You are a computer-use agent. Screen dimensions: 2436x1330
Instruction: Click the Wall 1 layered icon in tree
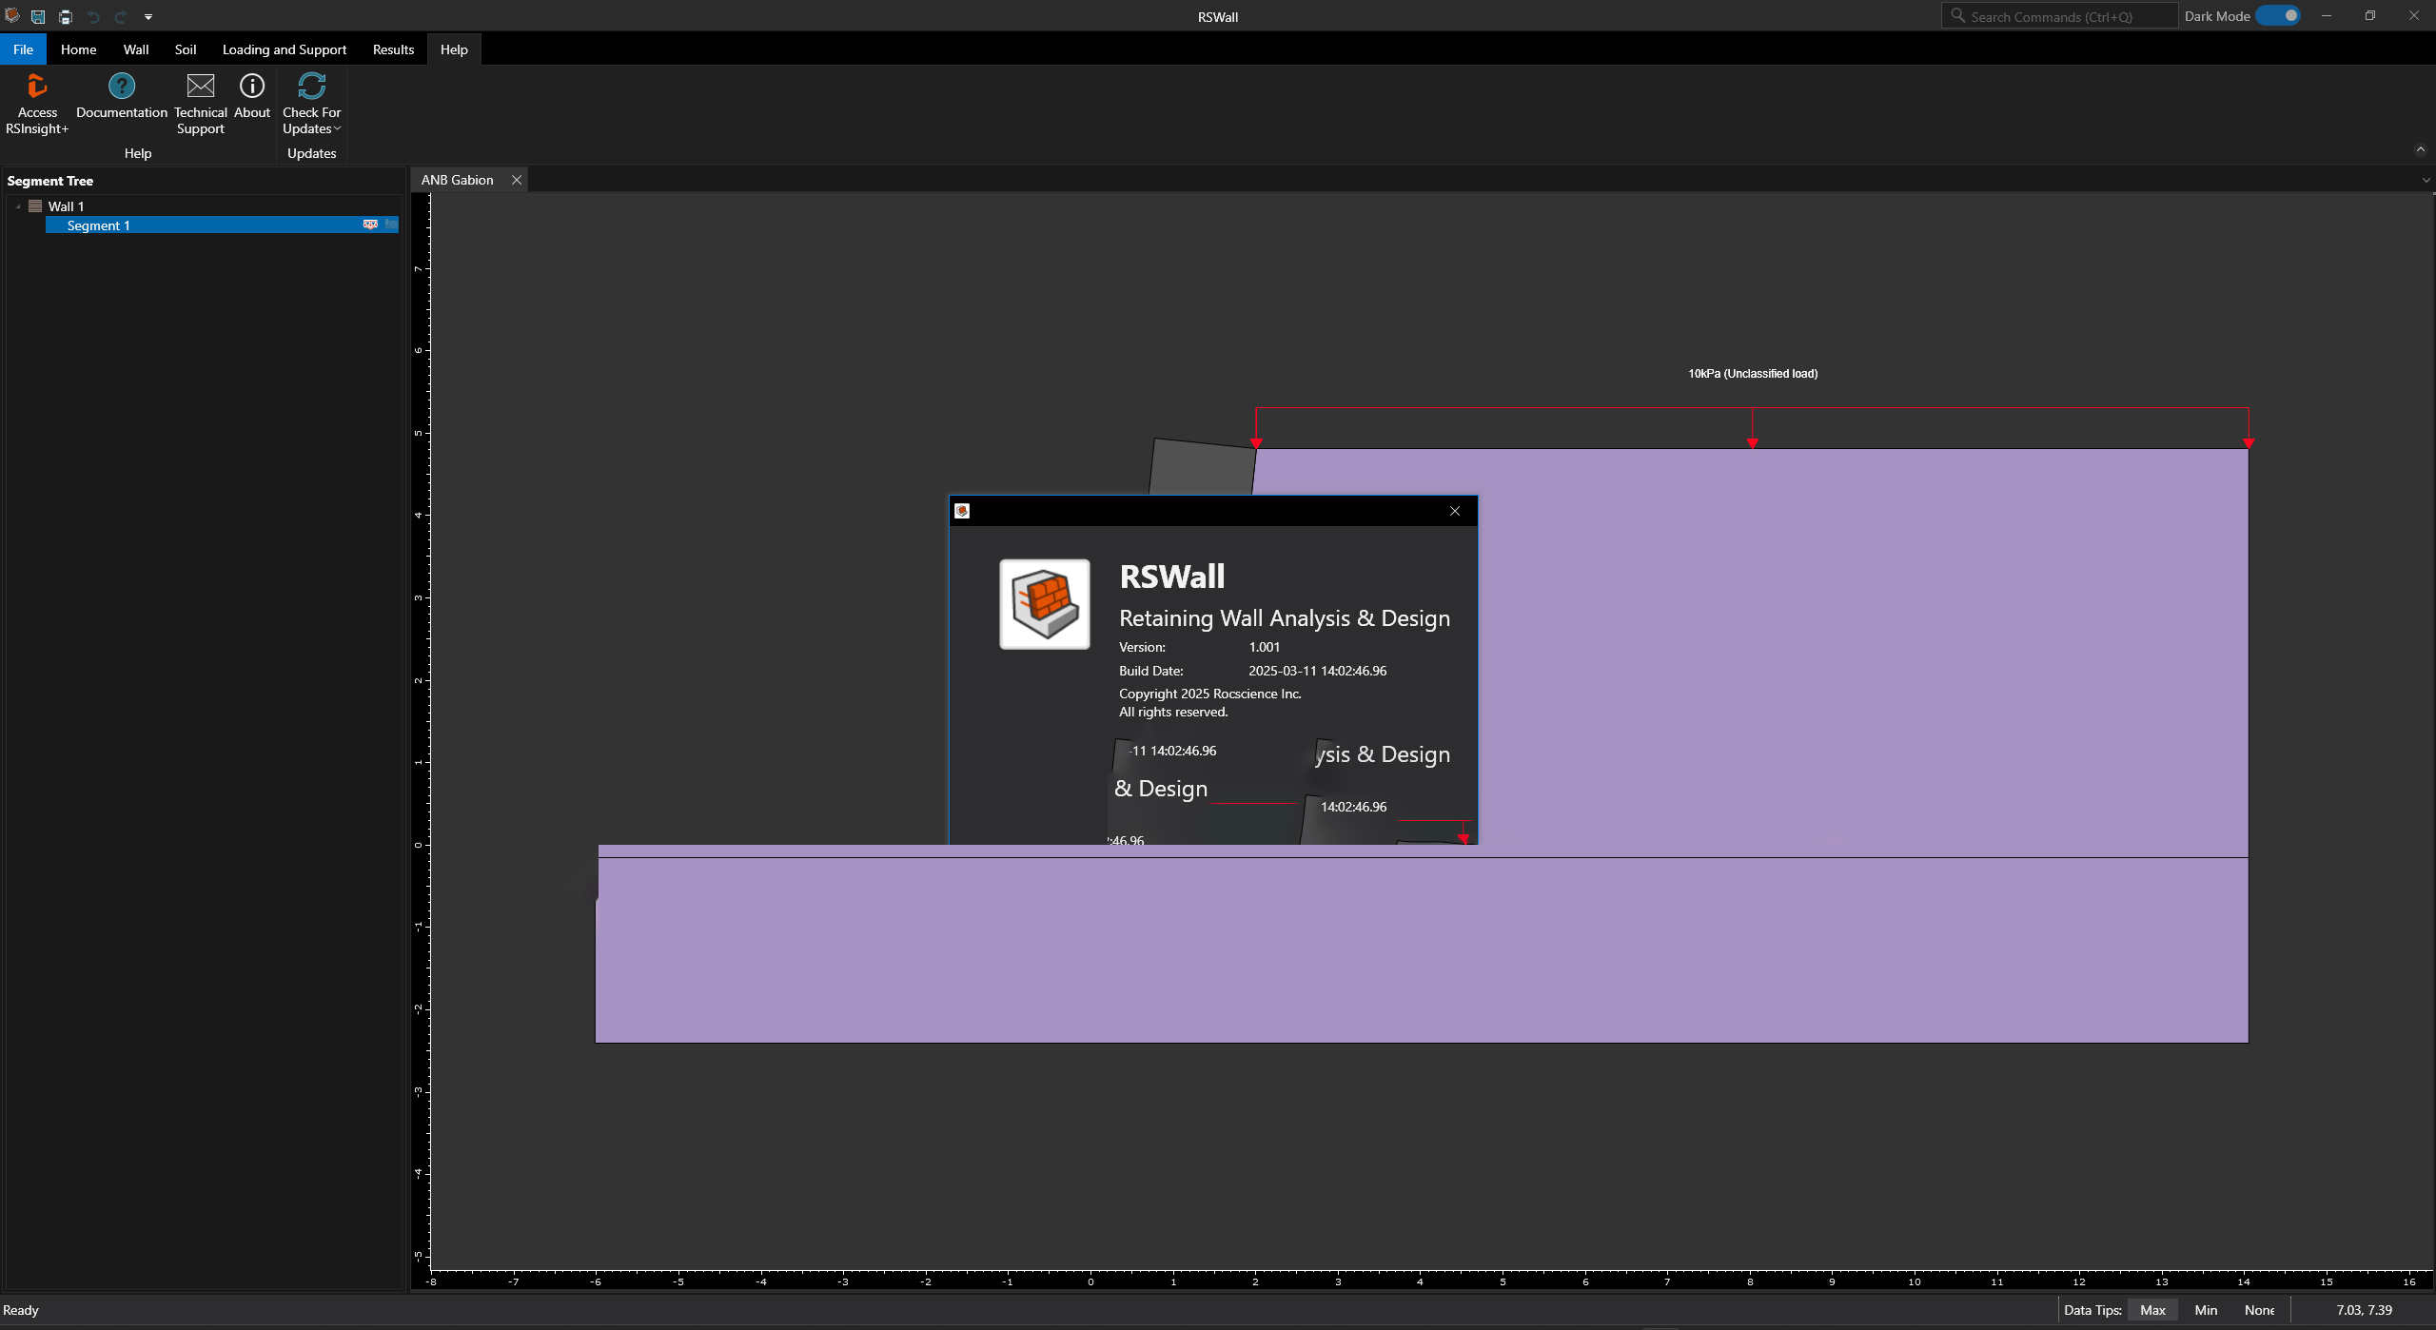[x=35, y=205]
